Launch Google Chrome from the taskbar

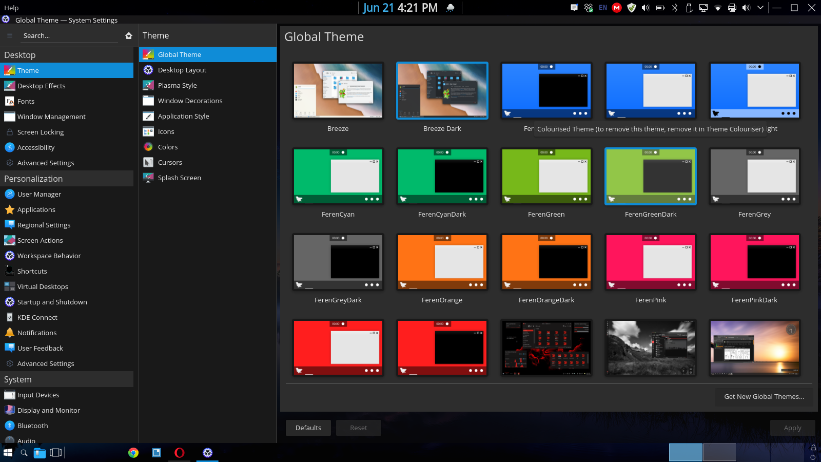pos(133,453)
